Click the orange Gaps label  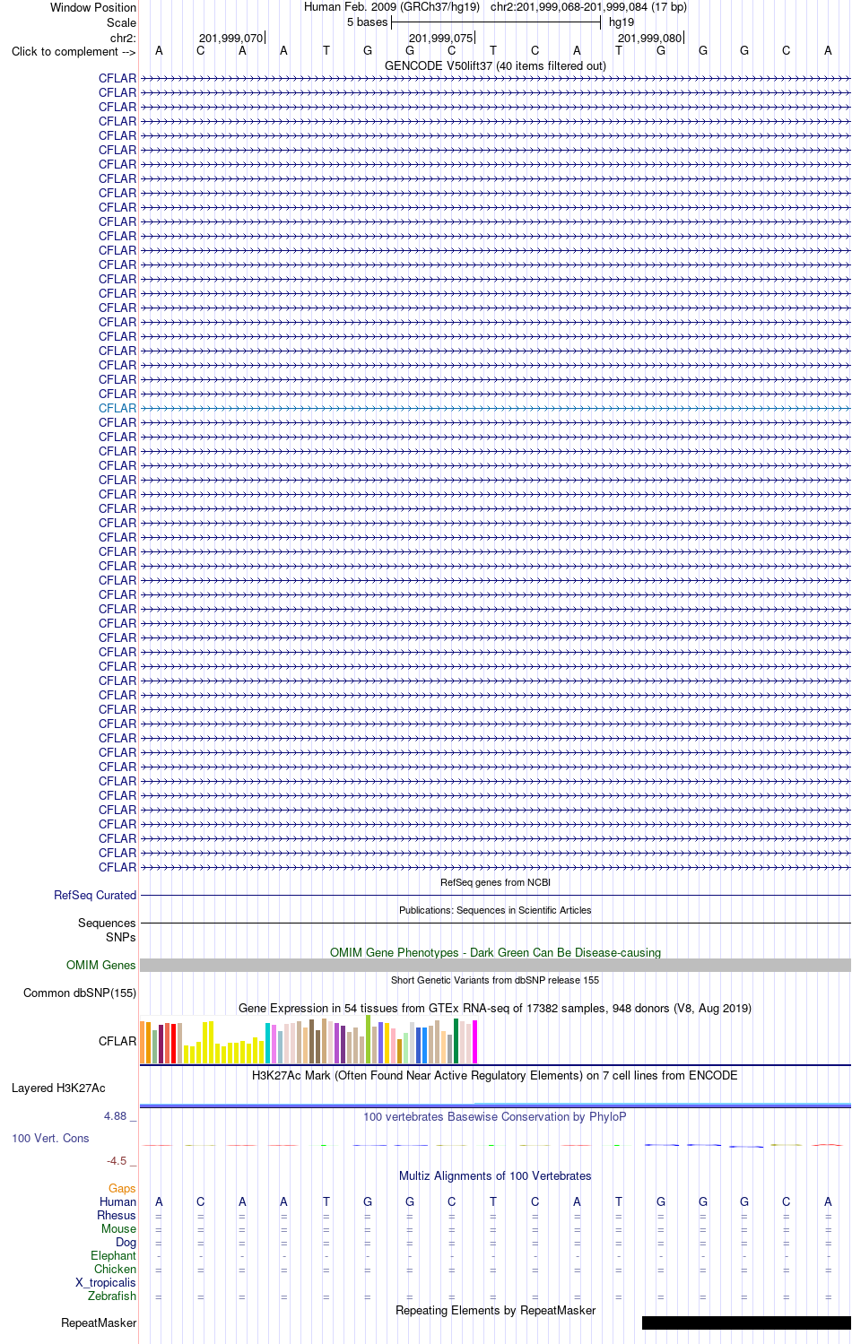coord(122,1188)
